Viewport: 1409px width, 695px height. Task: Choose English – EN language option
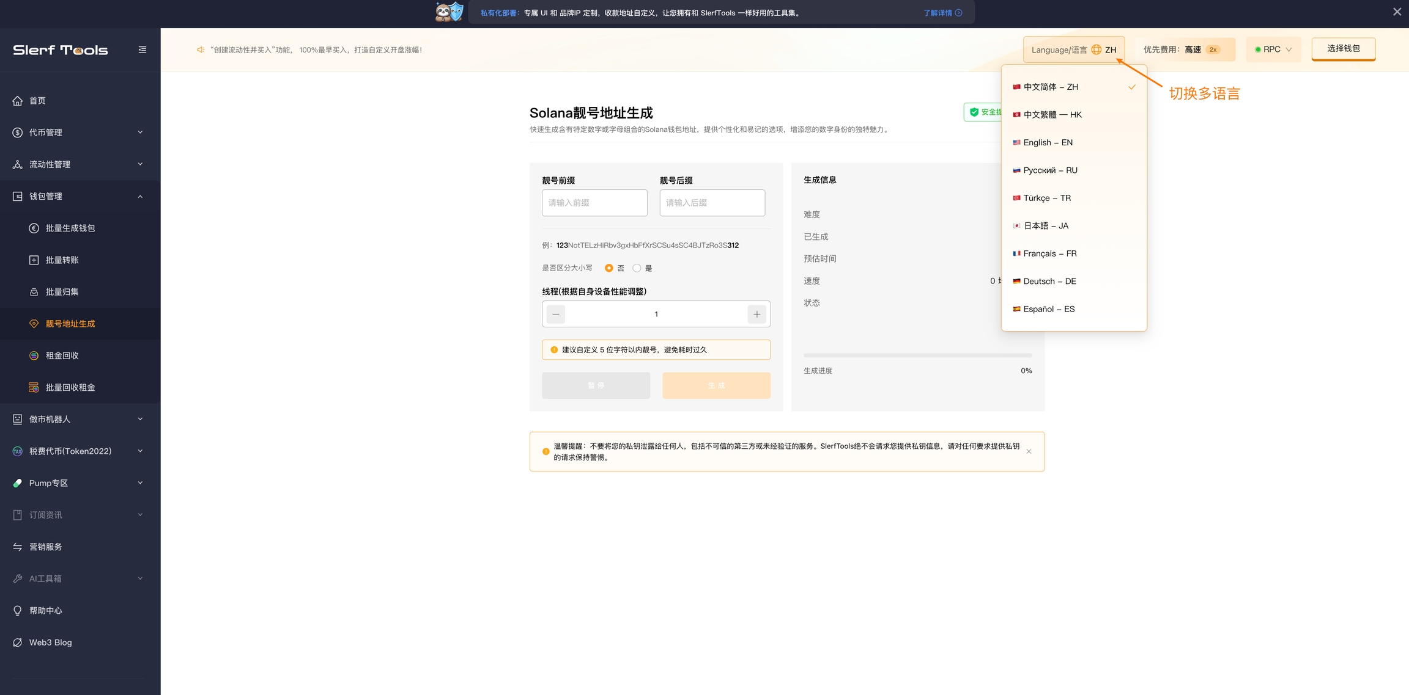[1048, 142]
